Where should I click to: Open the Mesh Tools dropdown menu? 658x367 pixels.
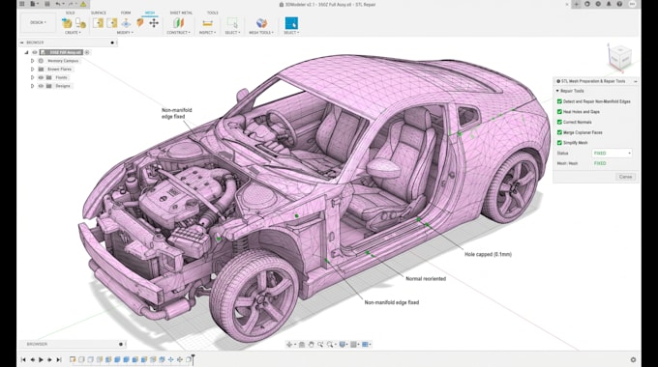tap(261, 33)
